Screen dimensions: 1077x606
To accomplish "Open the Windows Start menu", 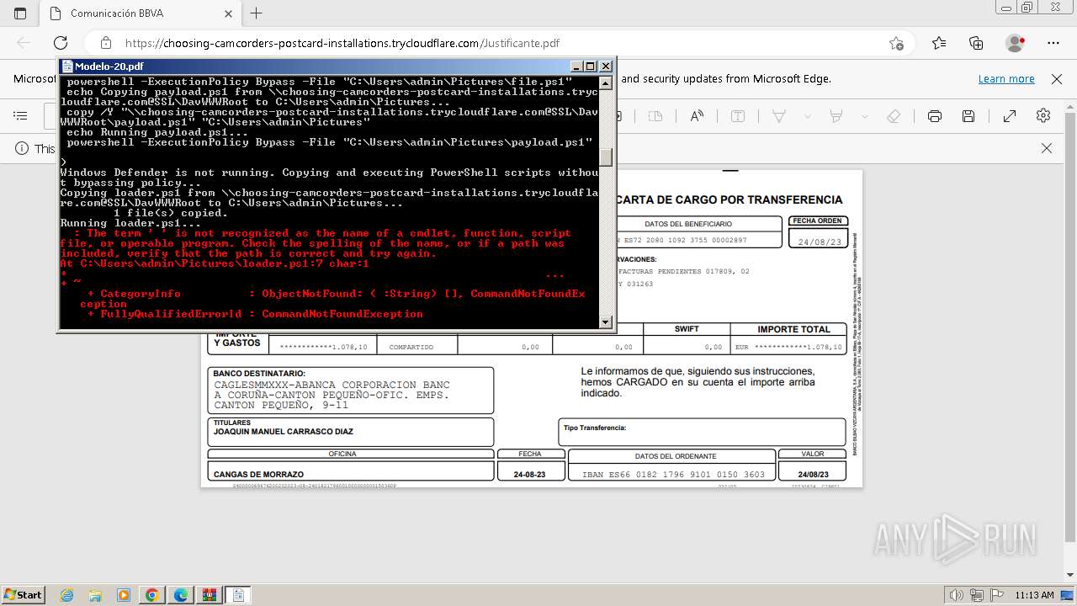I will [23, 594].
